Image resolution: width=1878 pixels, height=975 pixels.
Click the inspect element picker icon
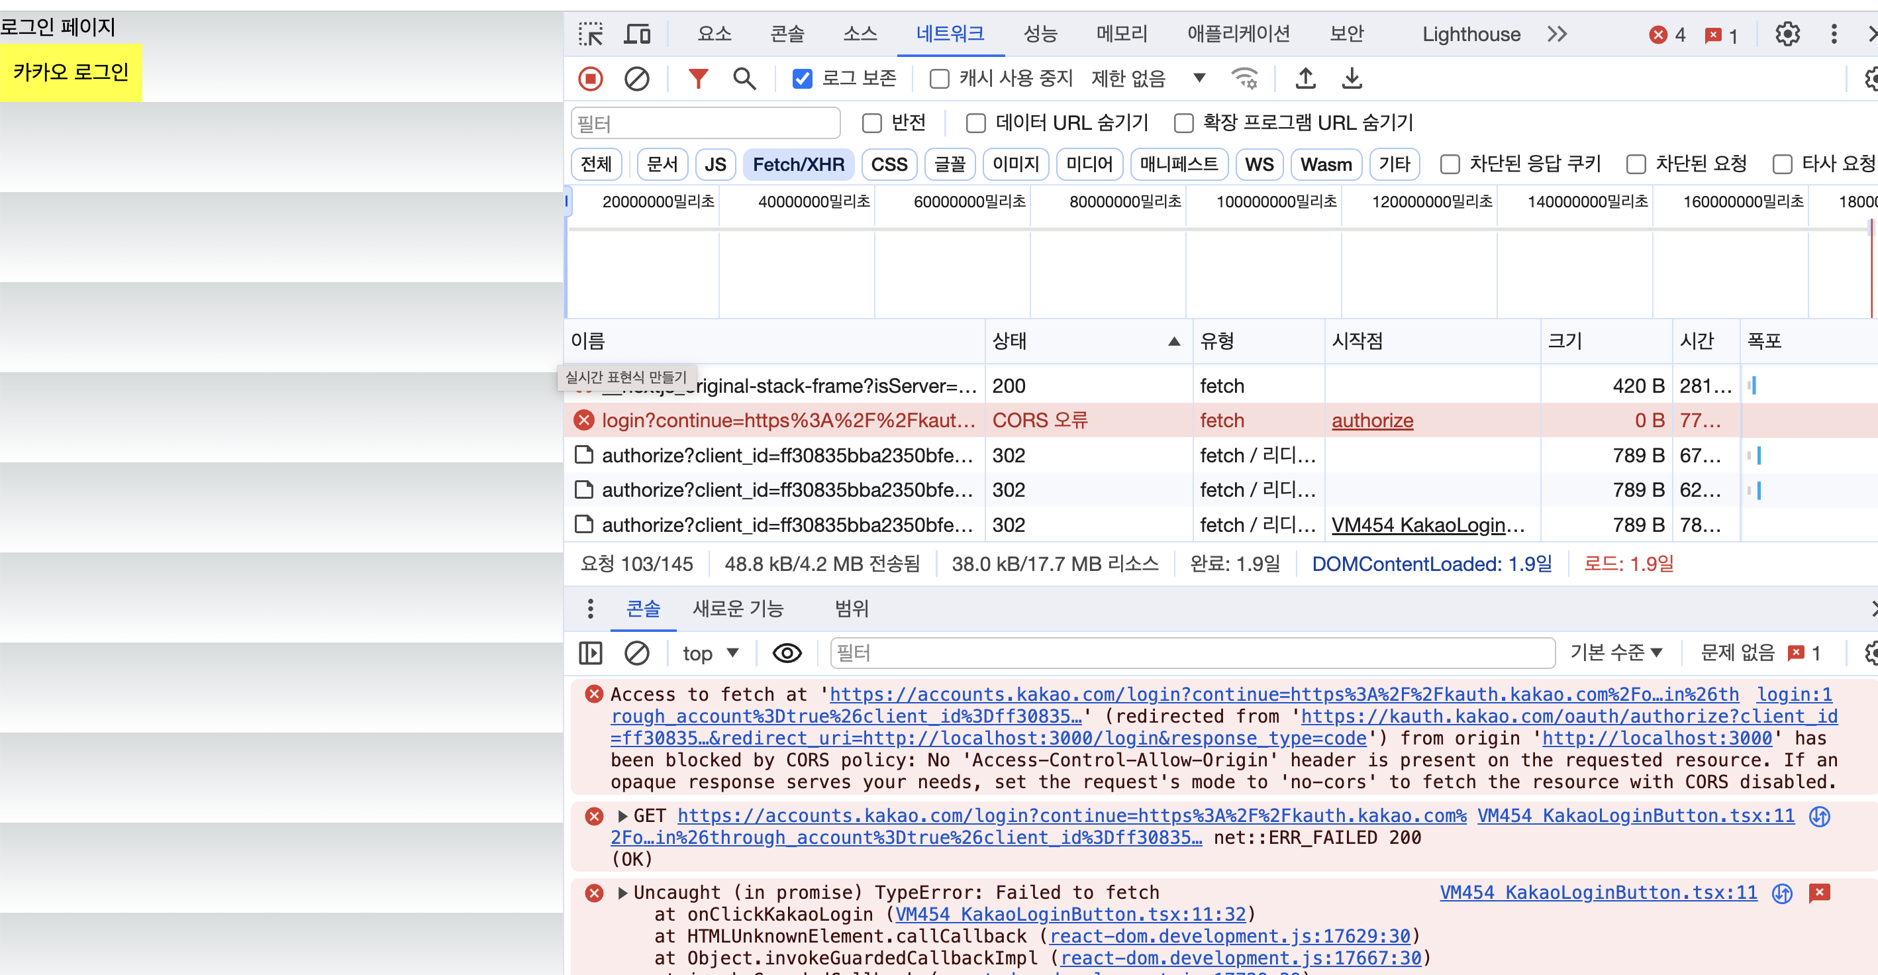(590, 34)
